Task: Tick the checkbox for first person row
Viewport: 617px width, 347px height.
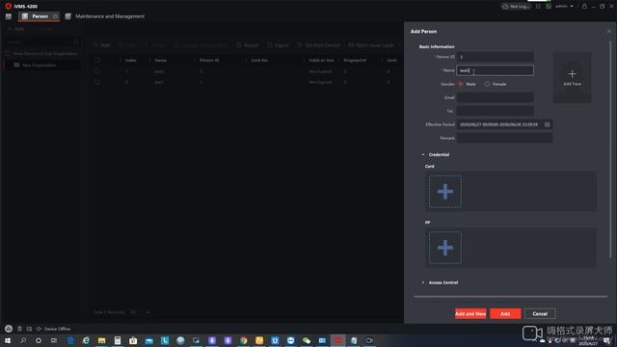Action: tap(96, 71)
